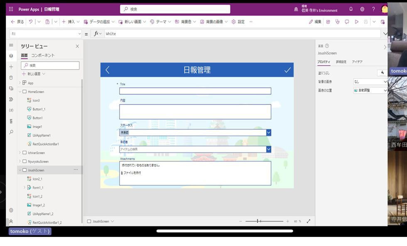Expand the IchiranScreen tree node
This screenshot has width=407, height=246.
(20, 153)
